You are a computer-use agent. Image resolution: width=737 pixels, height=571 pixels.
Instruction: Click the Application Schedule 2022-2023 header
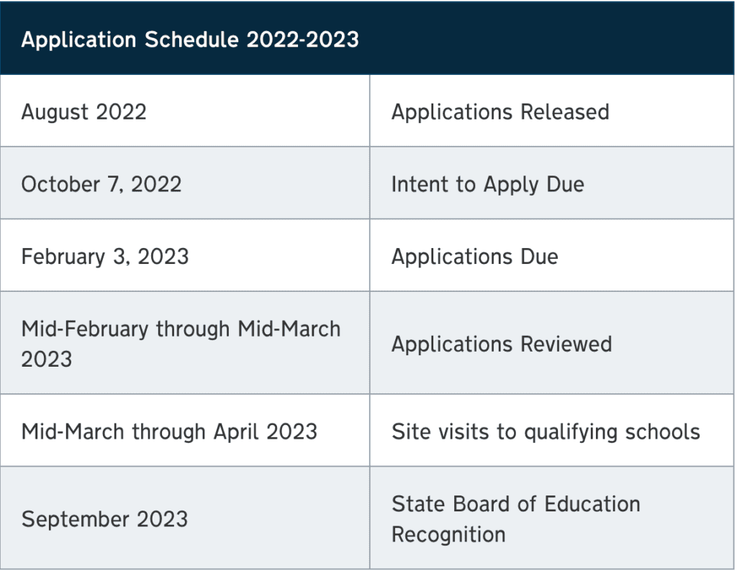point(367,38)
